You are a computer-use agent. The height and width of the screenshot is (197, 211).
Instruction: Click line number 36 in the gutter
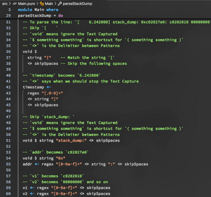tap(8, 51)
